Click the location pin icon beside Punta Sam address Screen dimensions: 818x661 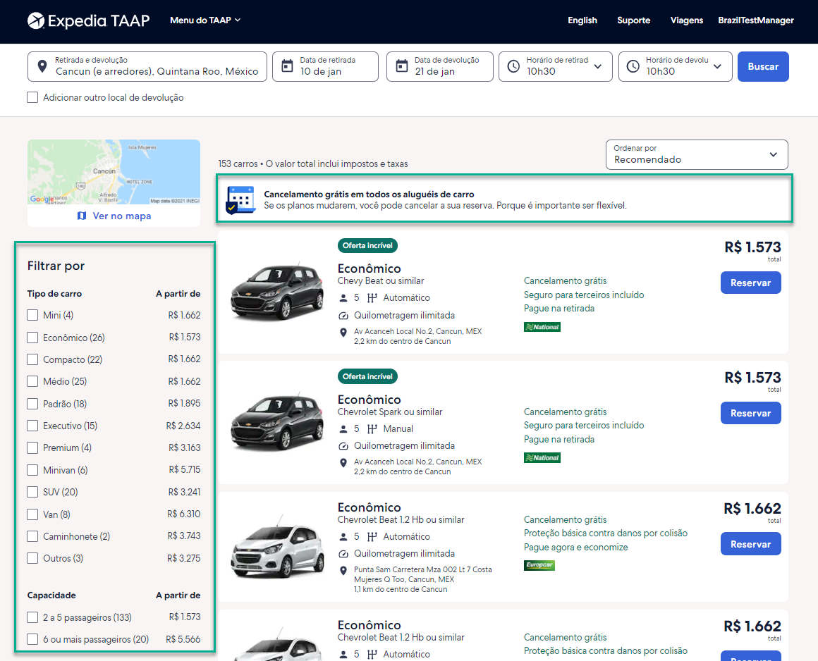pyautogui.click(x=343, y=570)
